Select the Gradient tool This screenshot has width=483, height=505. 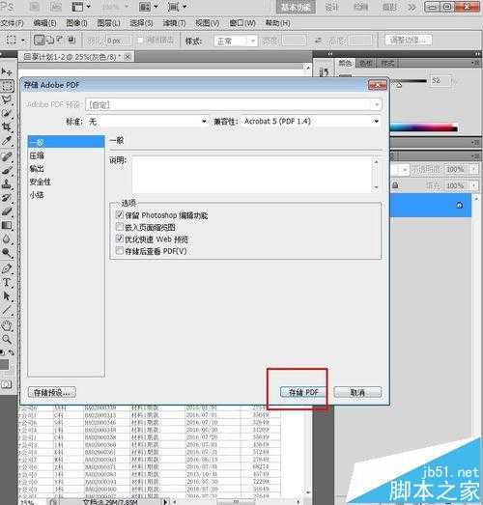7,225
